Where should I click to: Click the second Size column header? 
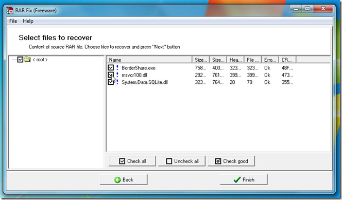tap(218, 60)
